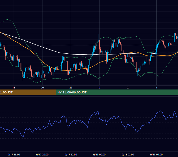Screen dimensions: 178x157
Task: Click the 22 hour label on price chart axis
Action: click(x=71, y=88)
